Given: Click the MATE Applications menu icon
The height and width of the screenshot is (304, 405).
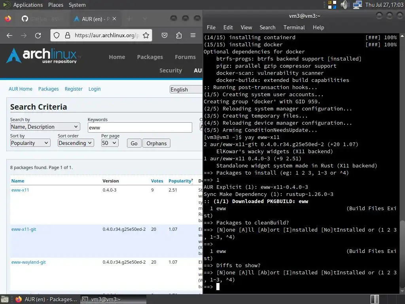Looking at the screenshot, I should [x=6, y=5].
